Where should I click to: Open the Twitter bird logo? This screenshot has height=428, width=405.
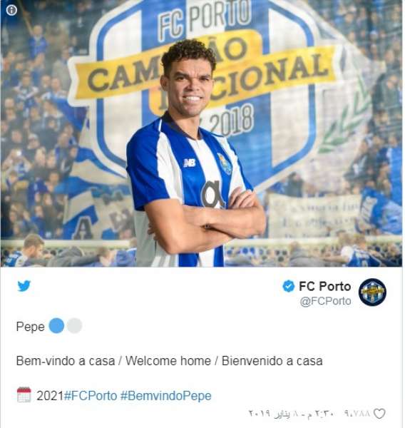point(24,286)
